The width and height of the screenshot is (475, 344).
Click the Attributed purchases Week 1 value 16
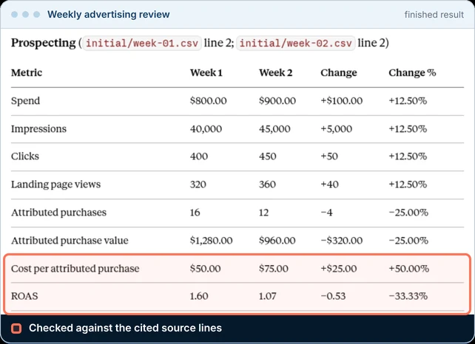pyautogui.click(x=195, y=213)
